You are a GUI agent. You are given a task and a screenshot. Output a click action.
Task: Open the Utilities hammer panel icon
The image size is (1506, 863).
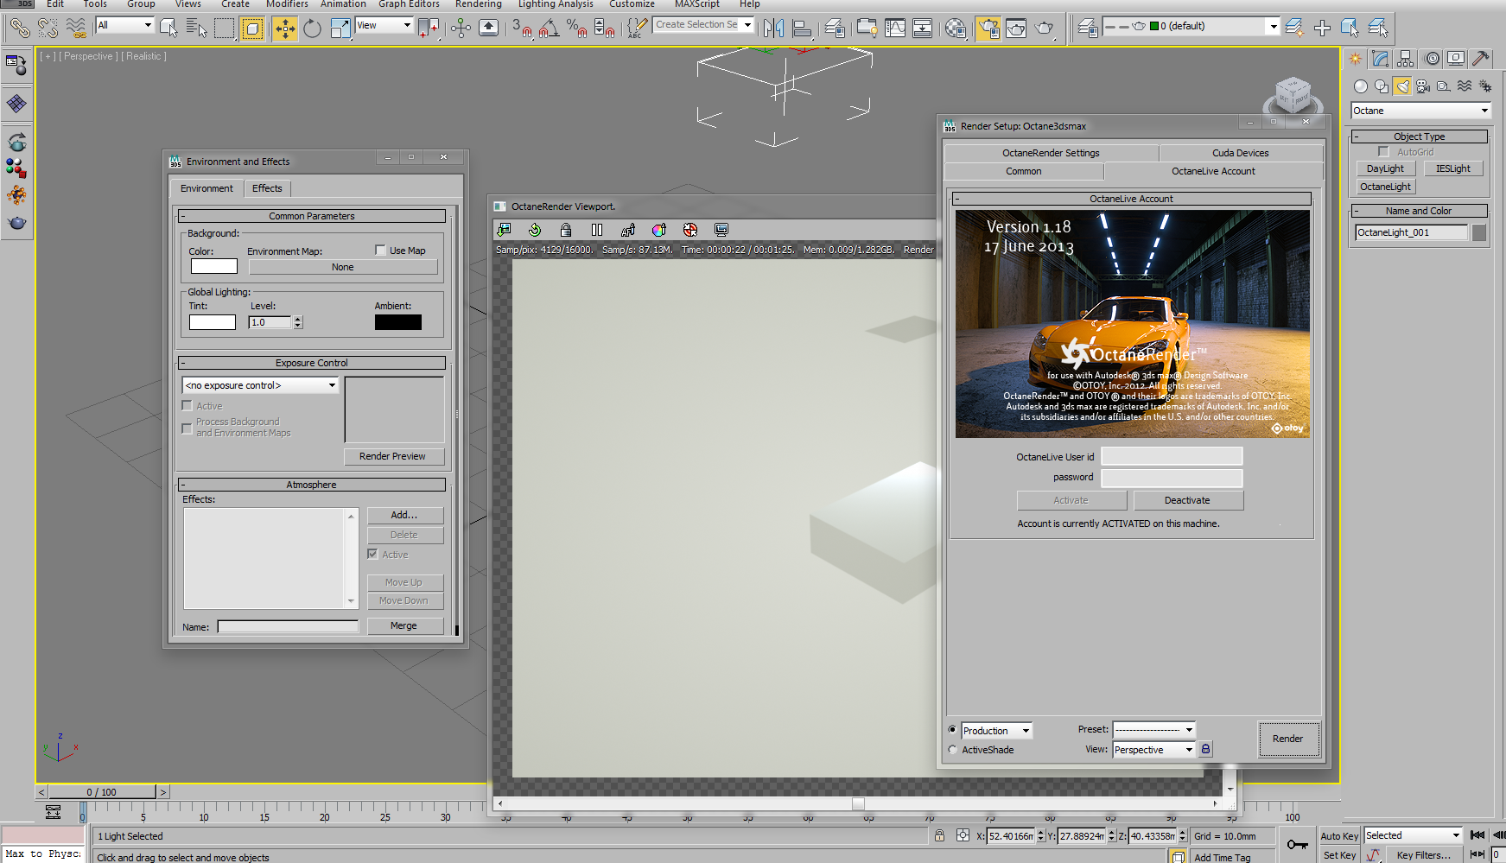point(1481,59)
